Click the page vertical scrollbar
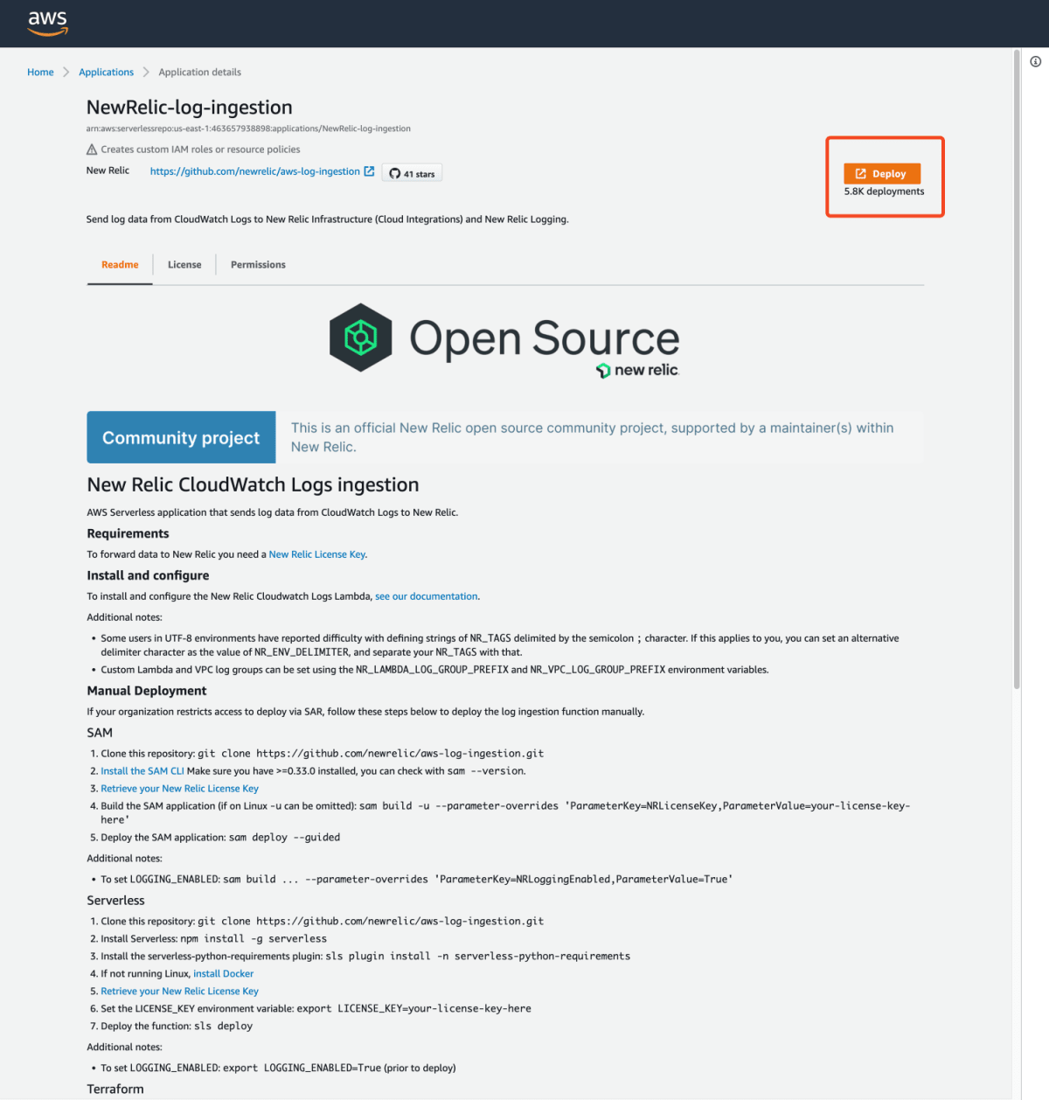 click(x=1017, y=370)
